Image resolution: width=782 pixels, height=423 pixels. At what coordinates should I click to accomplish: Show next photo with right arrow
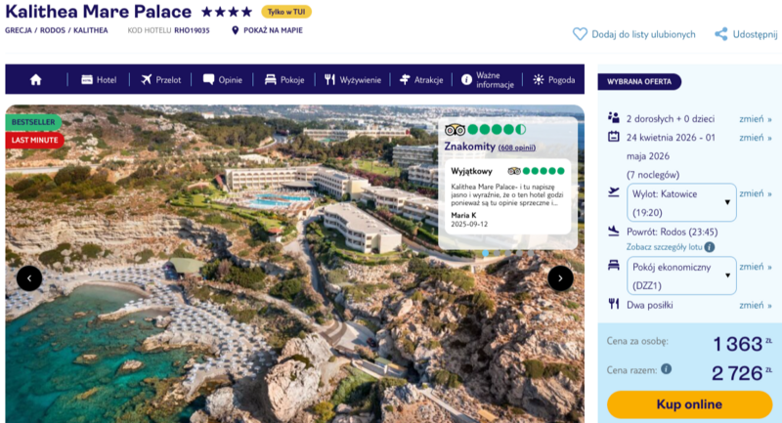point(560,278)
